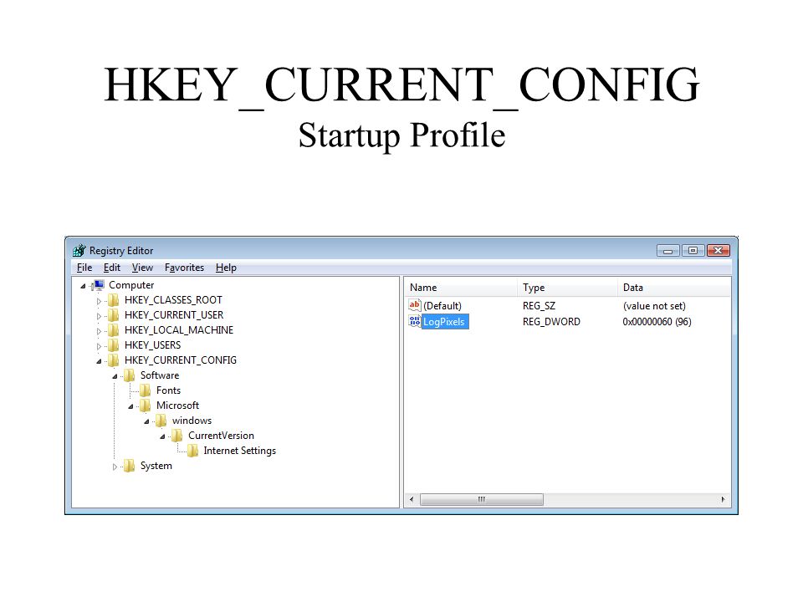Select the (Default) value name

442,306
